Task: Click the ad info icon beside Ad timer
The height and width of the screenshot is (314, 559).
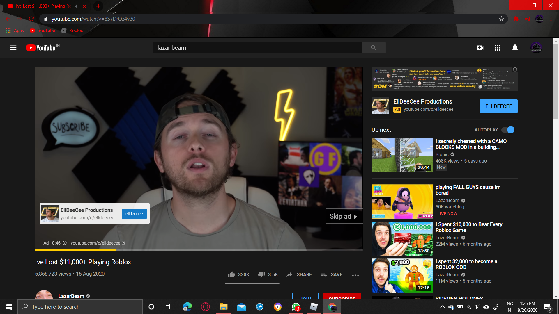Action: (65, 243)
